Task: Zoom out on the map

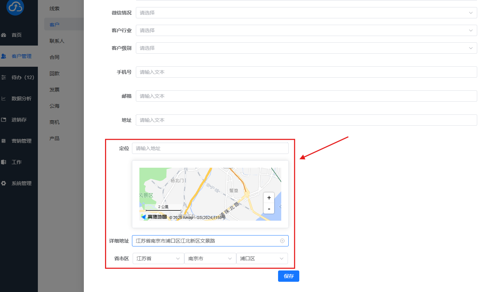Action: coord(269,209)
